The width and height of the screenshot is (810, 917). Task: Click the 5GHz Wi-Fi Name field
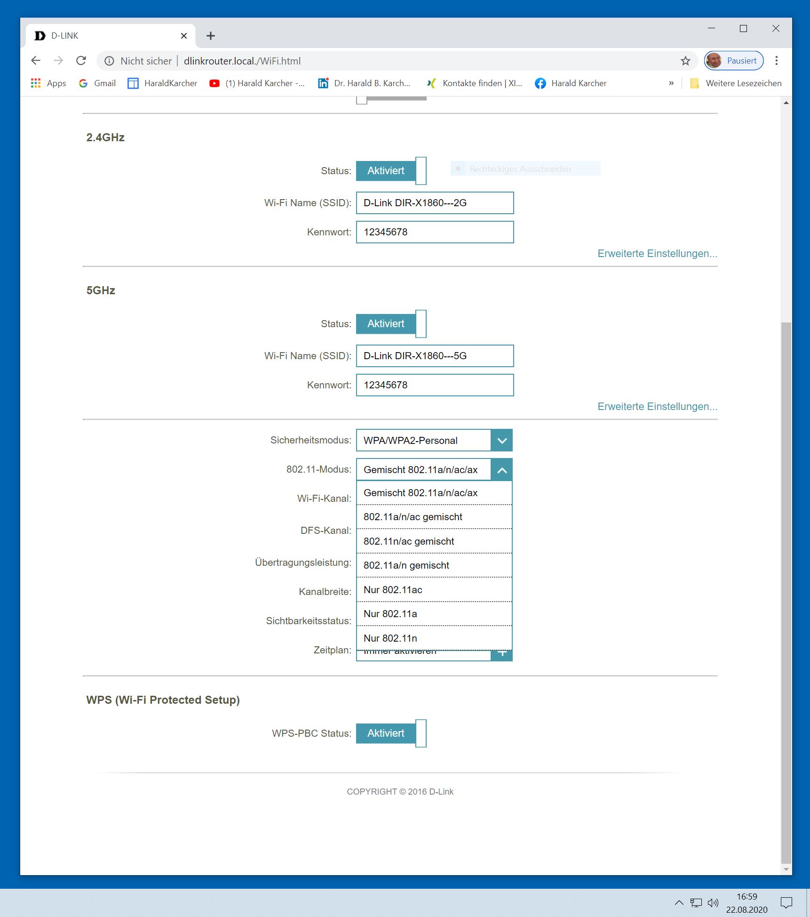click(435, 356)
